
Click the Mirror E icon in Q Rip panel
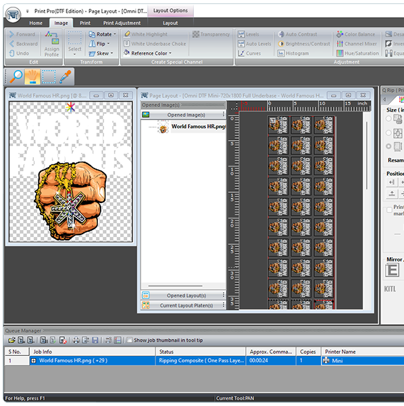click(393, 270)
